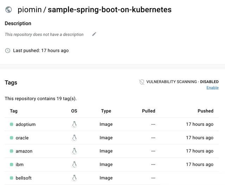Click the piomin namespace in the title
The height and width of the screenshot is (188, 225).
click(29, 9)
